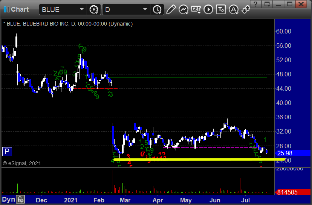
Task: Click the symbol link arrows icon
Action: click(246, 9)
